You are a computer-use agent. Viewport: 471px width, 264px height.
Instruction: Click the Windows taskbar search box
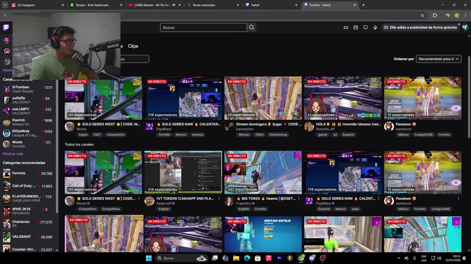click(181, 258)
